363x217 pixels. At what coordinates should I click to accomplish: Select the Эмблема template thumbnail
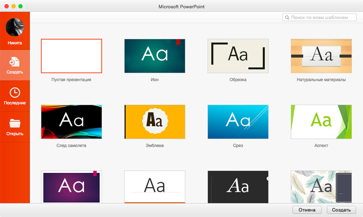click(x=154, y=122)
